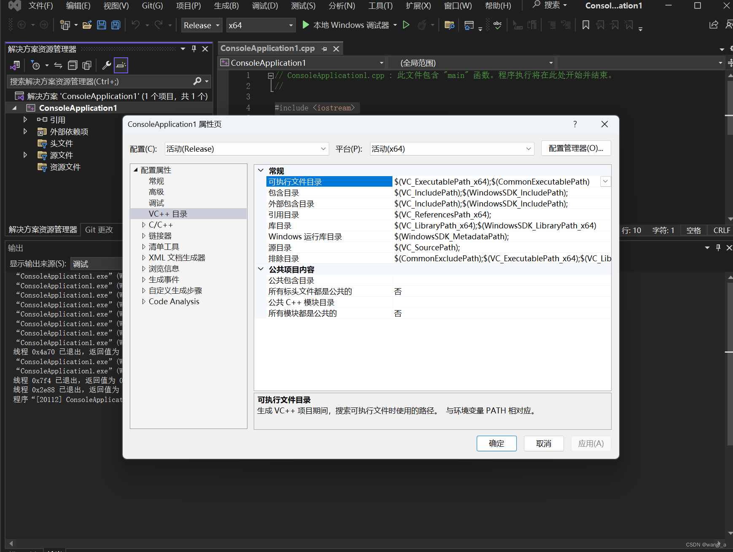Viewport: 733px width, 552px height.
Task: Toggle Preview Selected Items icon in Solution Explorer
Action: 121,65
